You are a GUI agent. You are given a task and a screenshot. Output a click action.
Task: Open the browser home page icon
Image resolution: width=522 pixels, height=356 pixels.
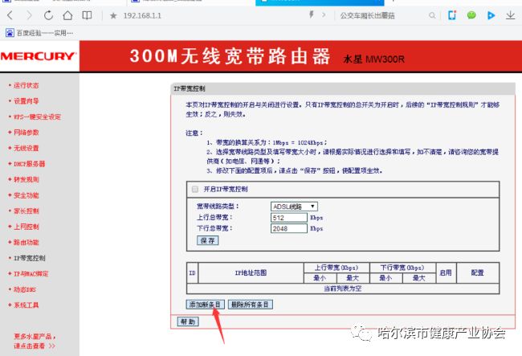[x=67, y=15]
